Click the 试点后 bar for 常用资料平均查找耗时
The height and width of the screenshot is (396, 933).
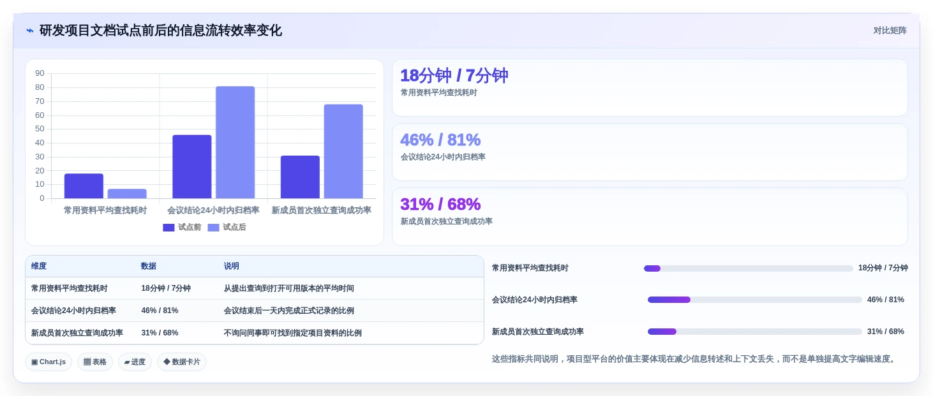pyautogui.click(x=127, y=194)
